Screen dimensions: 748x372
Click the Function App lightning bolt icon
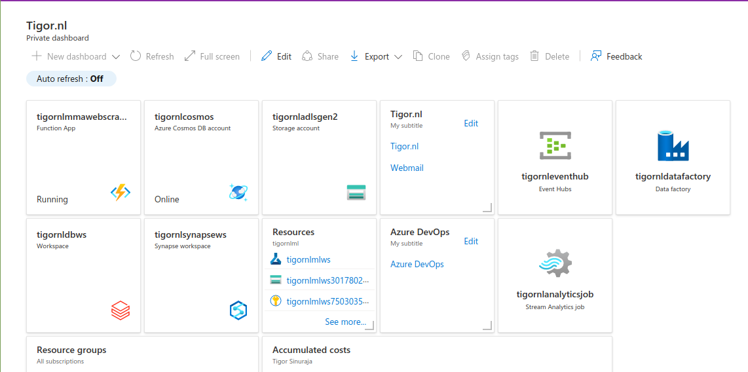pyautogui.click(x=121, y=193)
